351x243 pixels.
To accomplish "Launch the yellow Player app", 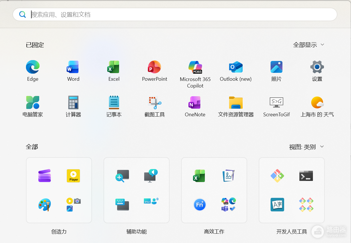I will click(73, 176).
